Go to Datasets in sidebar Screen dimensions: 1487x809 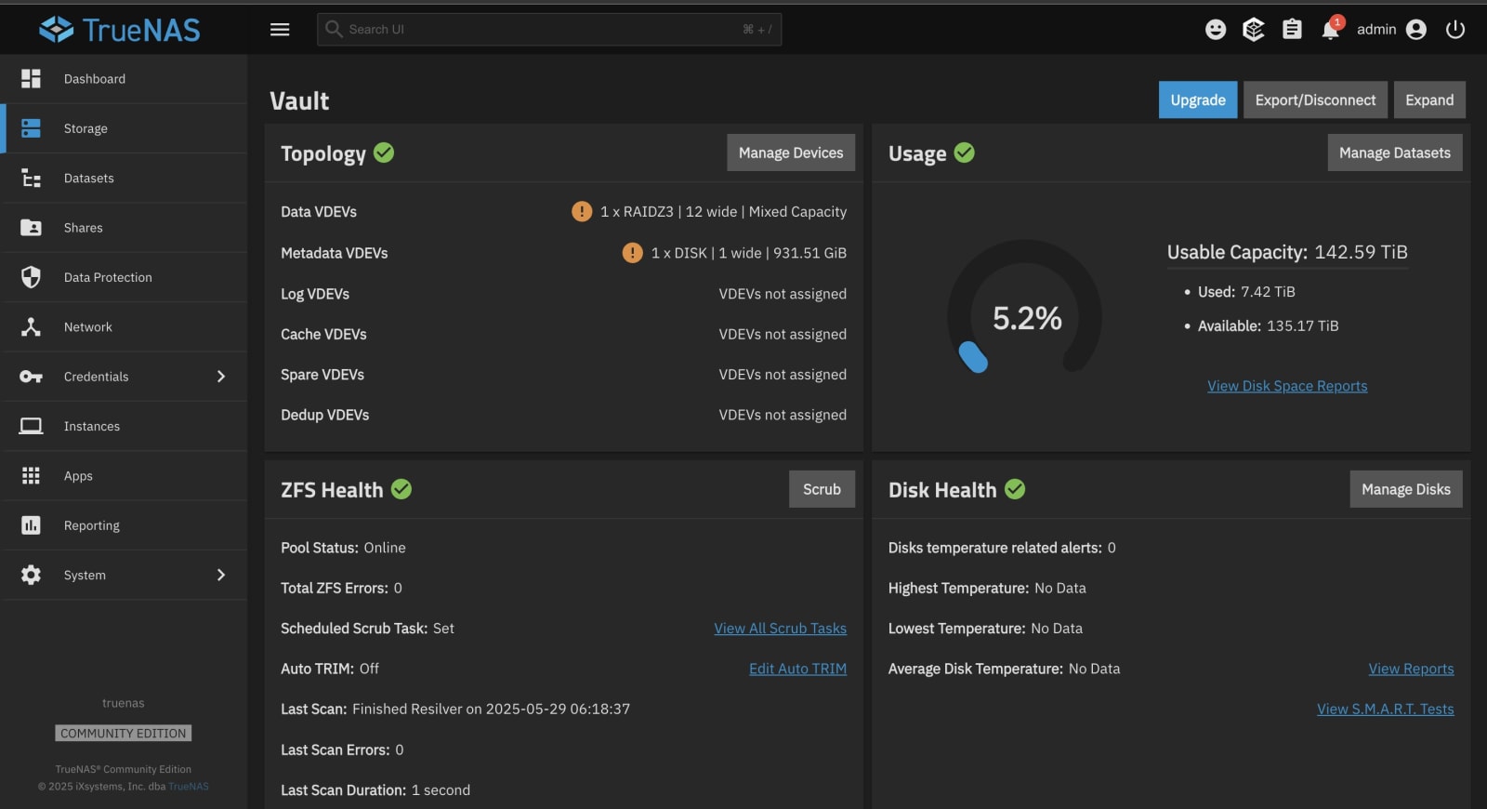point(125,179)
